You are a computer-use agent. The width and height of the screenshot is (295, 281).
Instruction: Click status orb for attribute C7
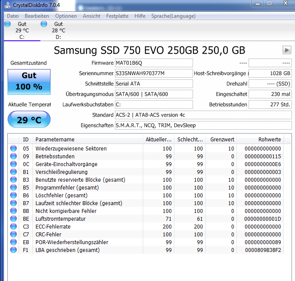[13, 234]
